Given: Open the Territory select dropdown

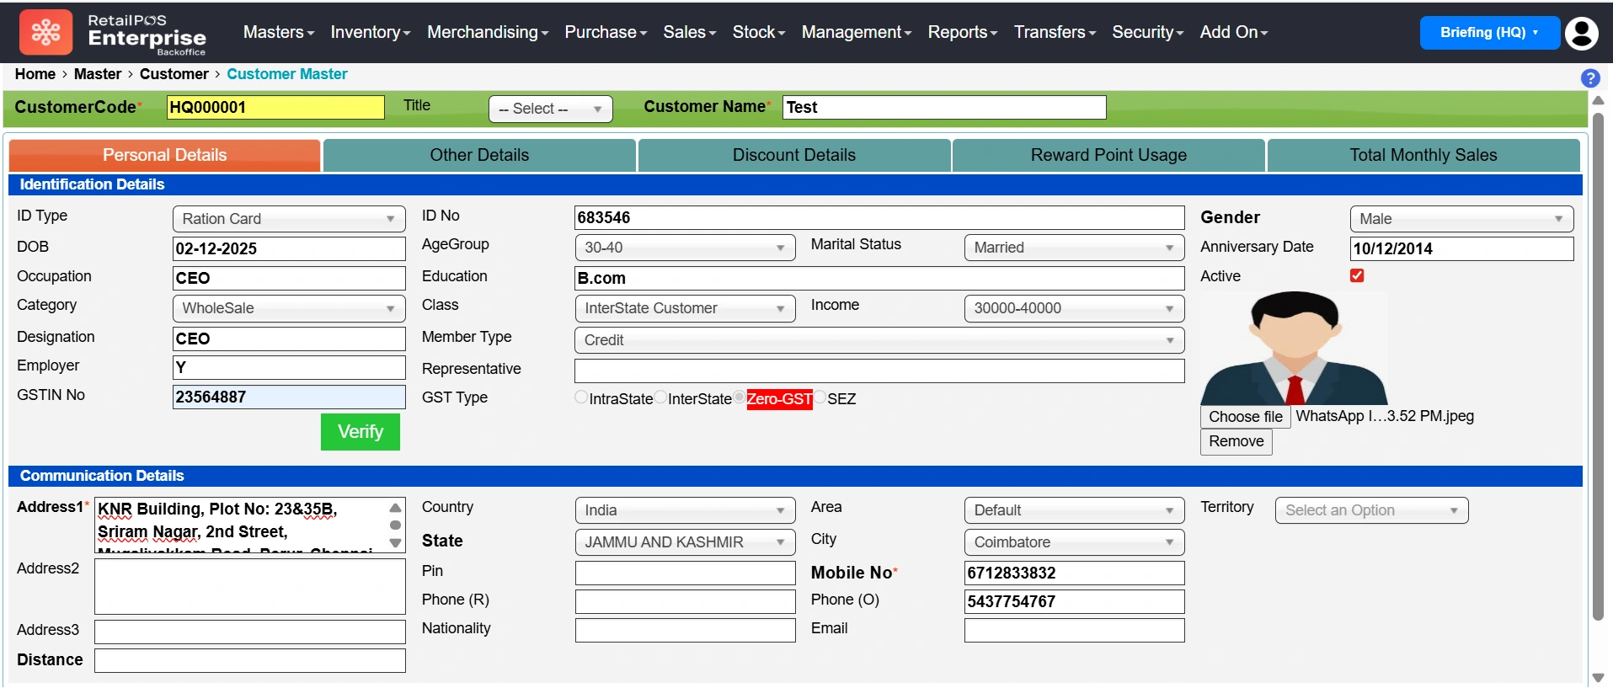Looking at the screenshot, I should [1370, 510].
